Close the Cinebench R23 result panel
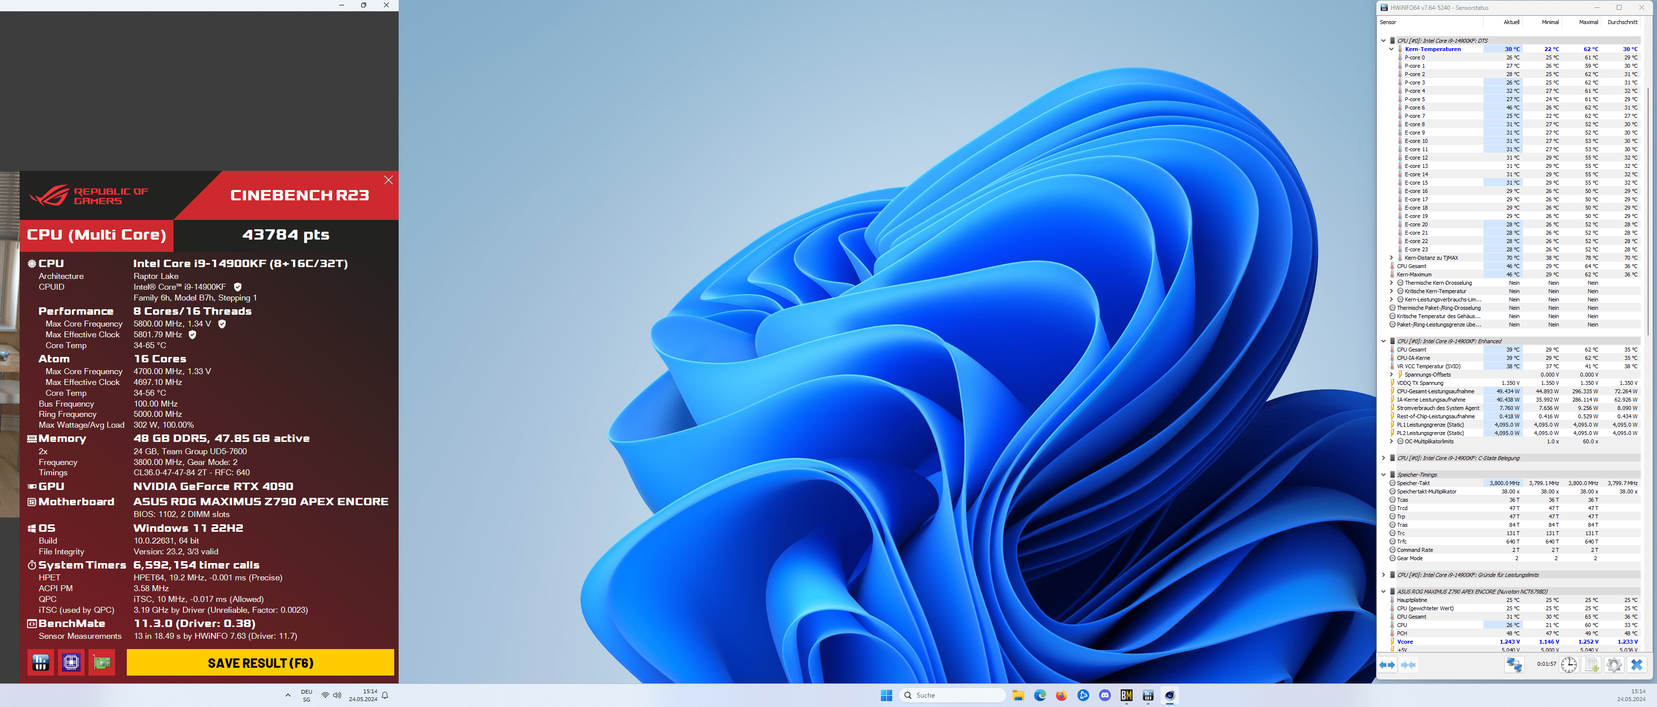Viewport: 1657px width, 707px height. [388, 181]
